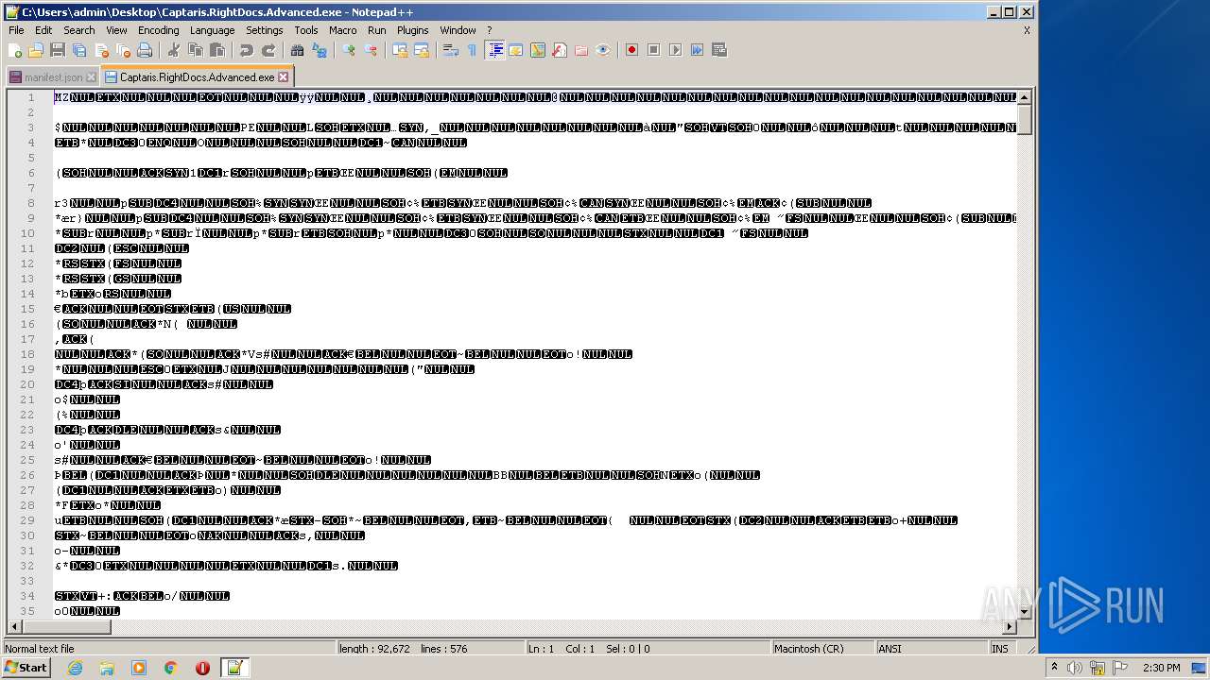Open the User Defined Language icon

pyautogui.click(x=515, y=50)
